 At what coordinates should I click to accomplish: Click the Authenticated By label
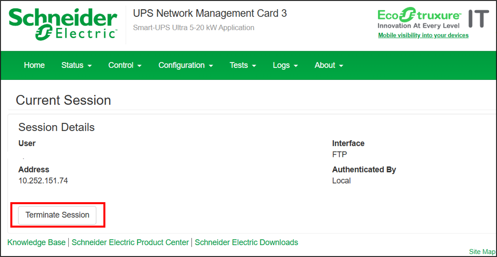coord(364,170)
